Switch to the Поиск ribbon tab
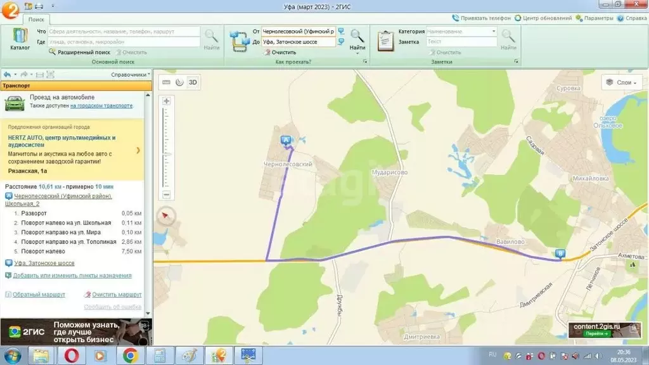The height and width of the screenshot is (365, 649). coord(36,20)
